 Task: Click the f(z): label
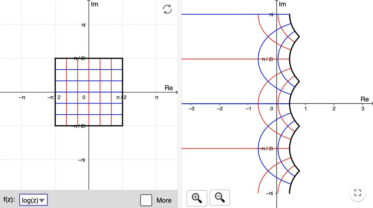click(9, 200)
